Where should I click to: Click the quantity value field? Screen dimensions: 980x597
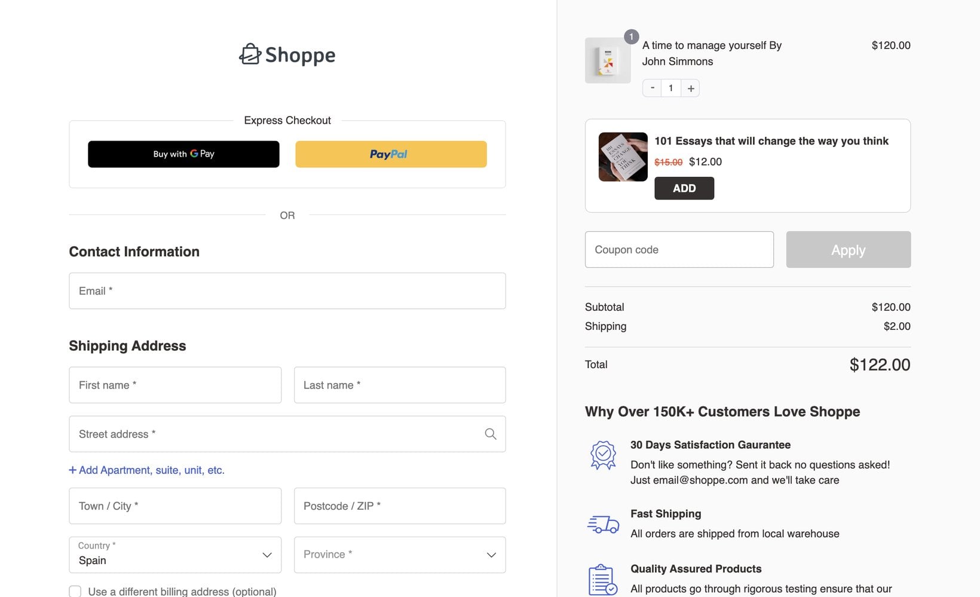(x=671, y=88)
